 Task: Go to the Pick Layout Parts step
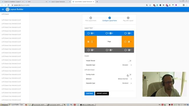pos(91,19)
